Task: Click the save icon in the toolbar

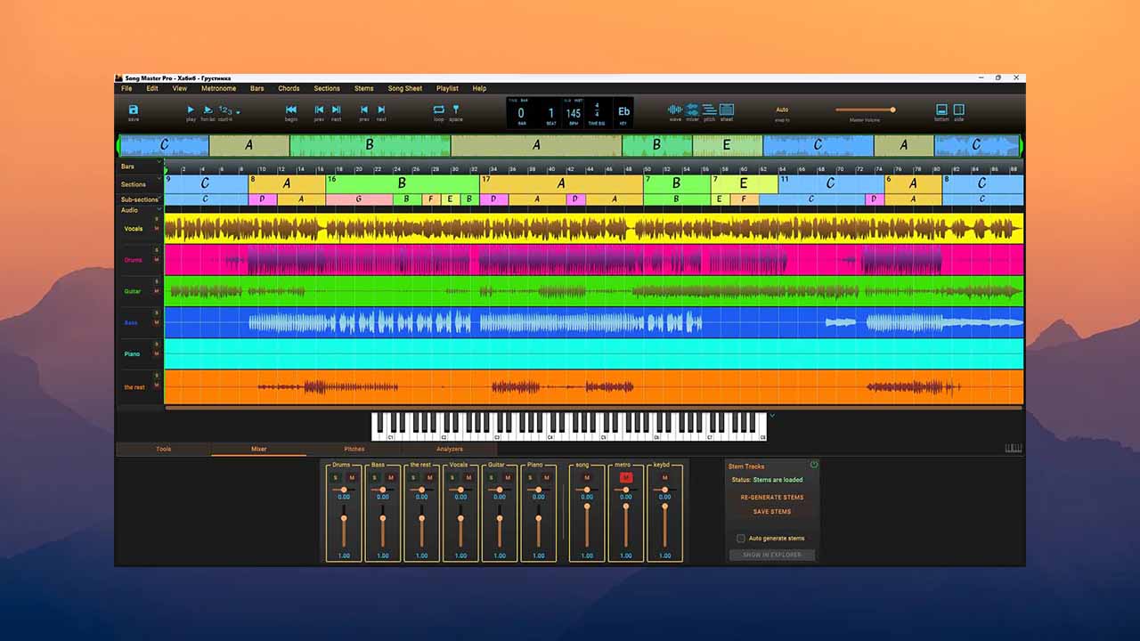Action: coord(133,109)
